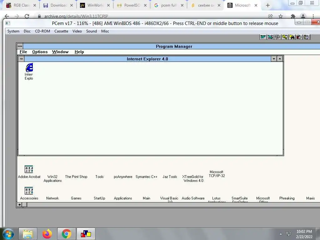Image resolution: width=320 pixels, height=240 pixels.
Task: Open the Chrome three-dot menu
Action: pos(313,16)
